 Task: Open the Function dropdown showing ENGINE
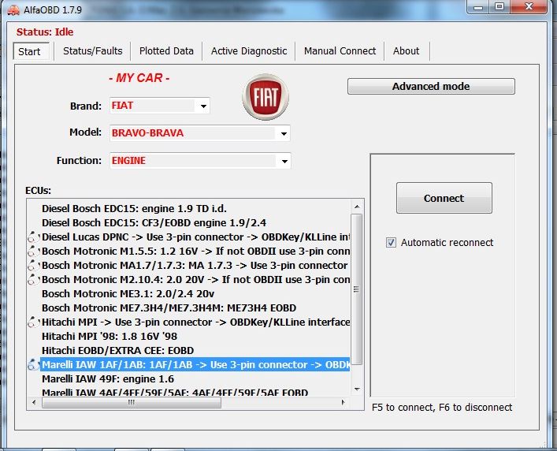tap(284, 161)
